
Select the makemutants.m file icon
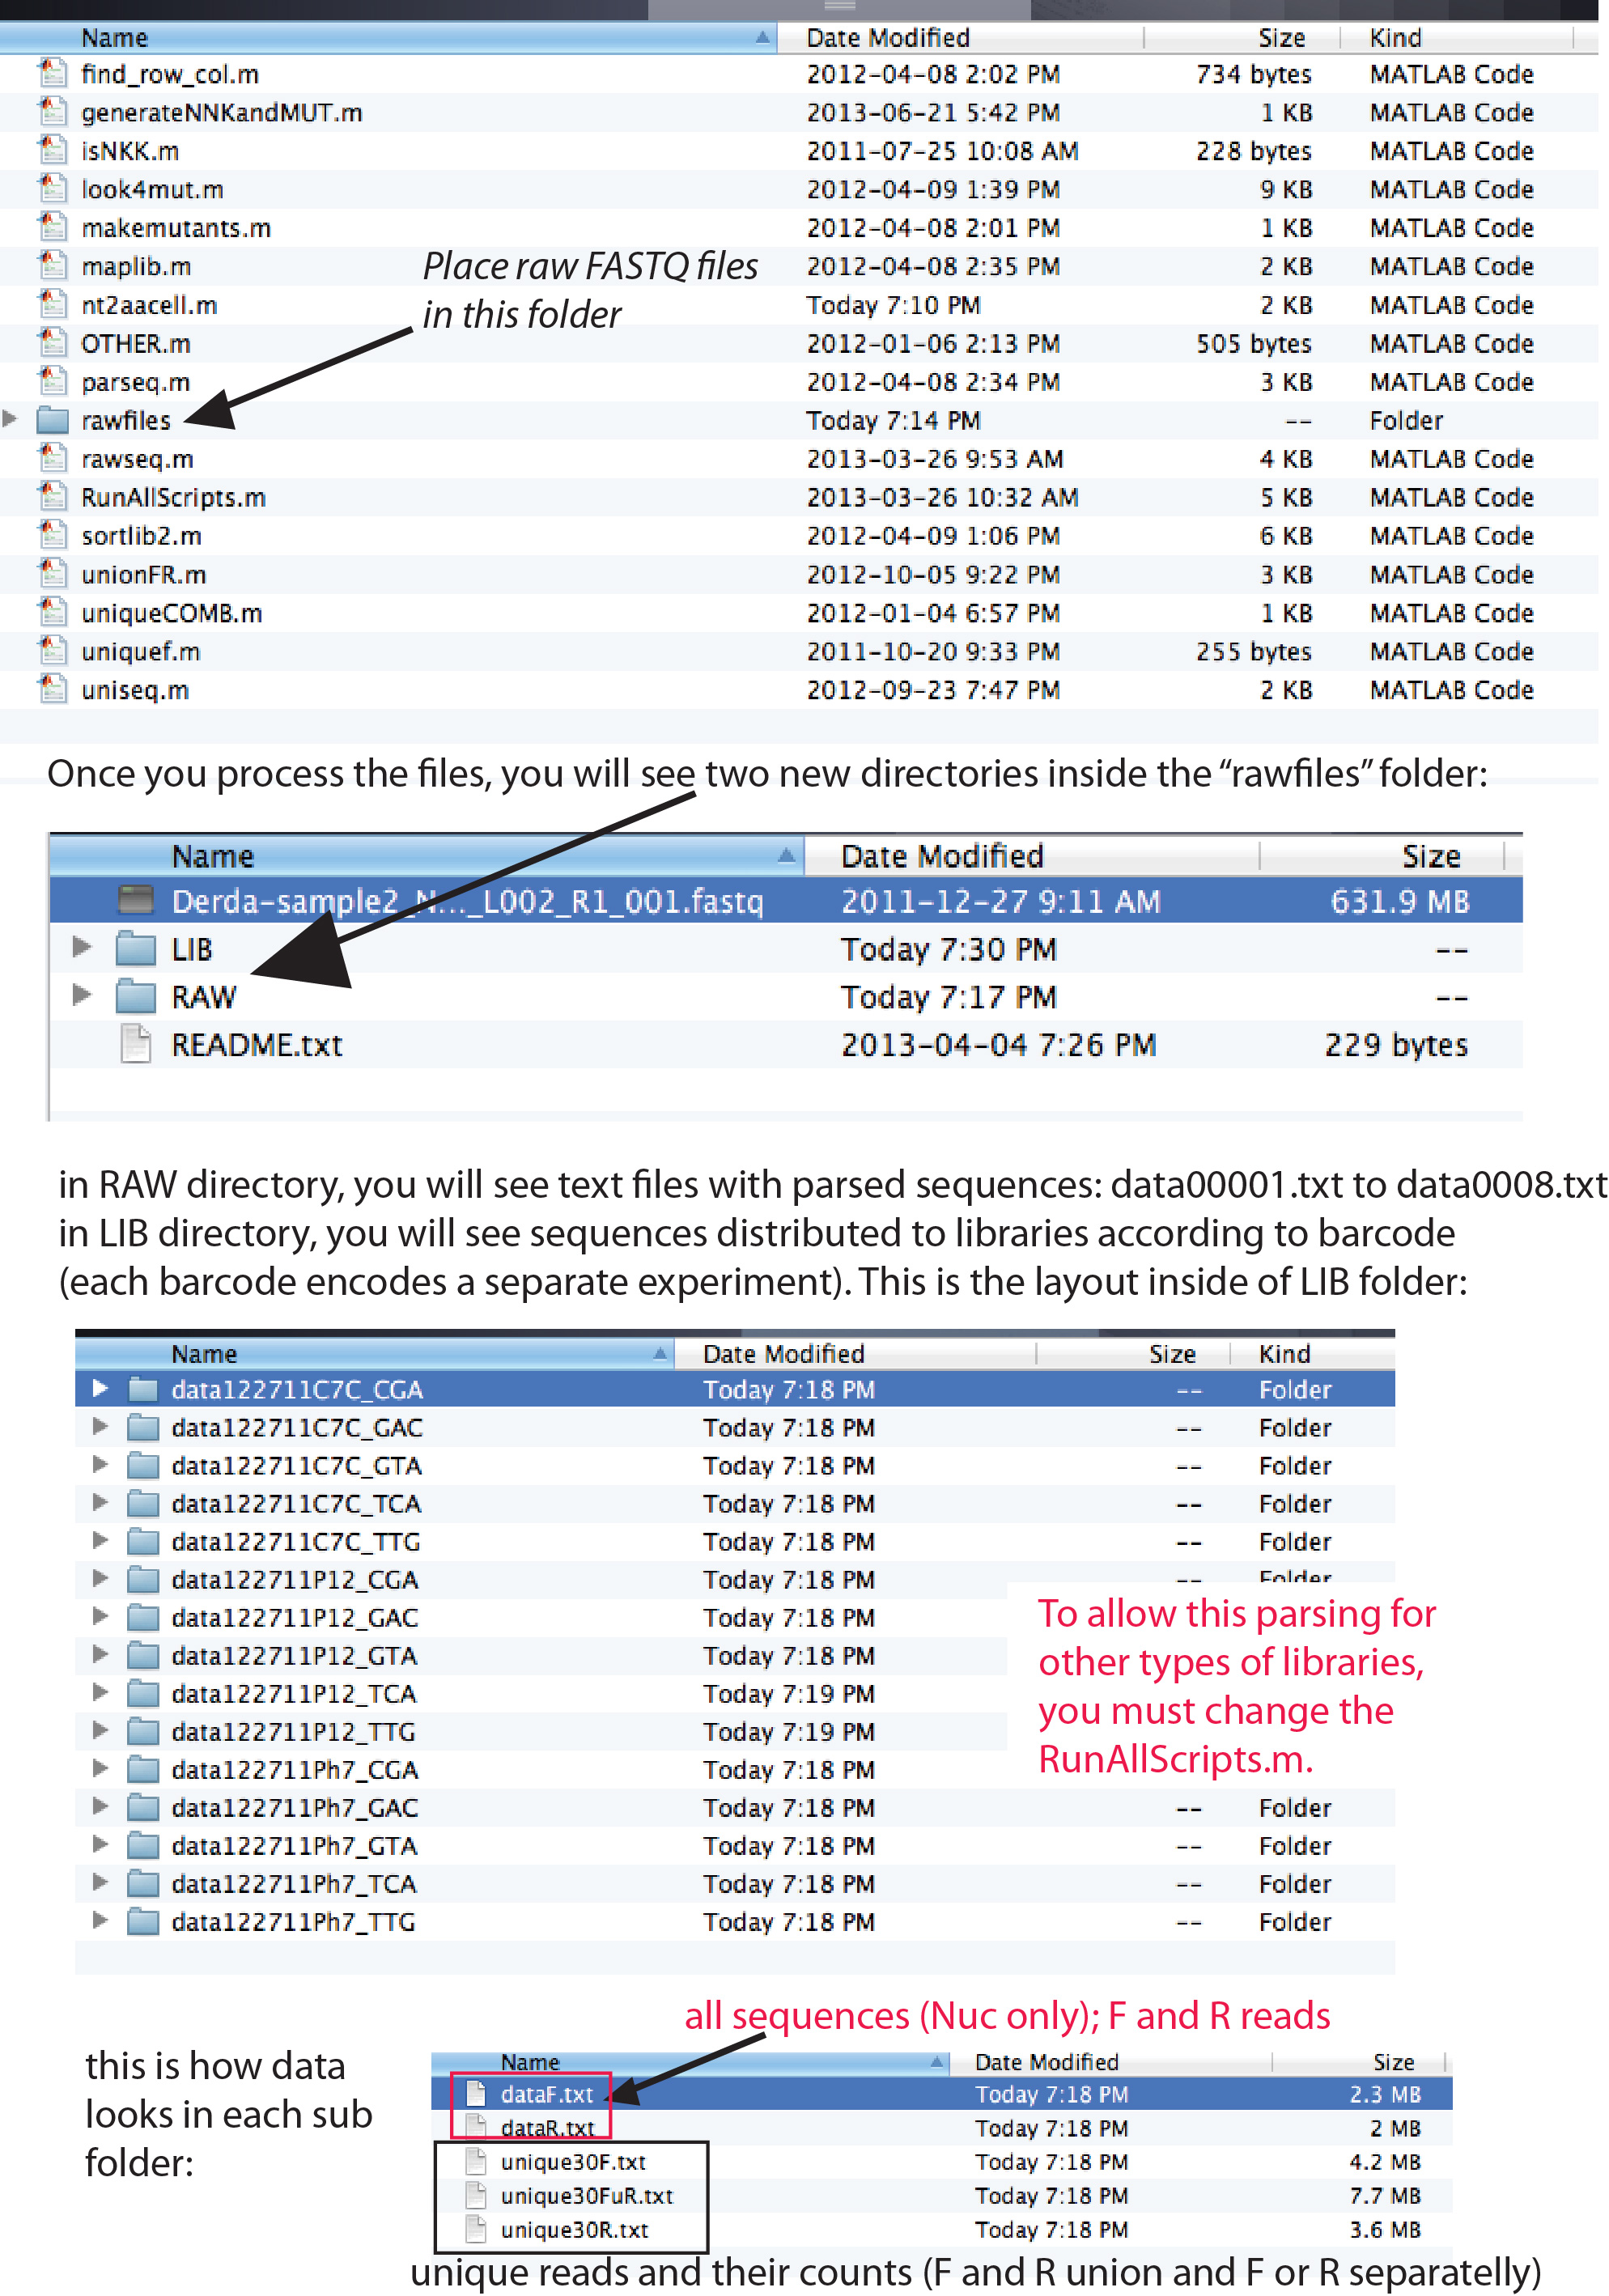tap(52, 227)
